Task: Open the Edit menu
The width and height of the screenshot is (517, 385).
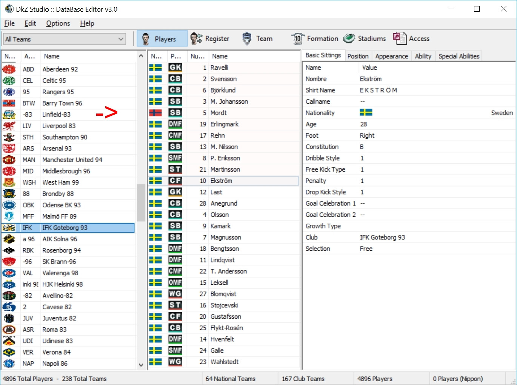Action: [x=30, y=23]
